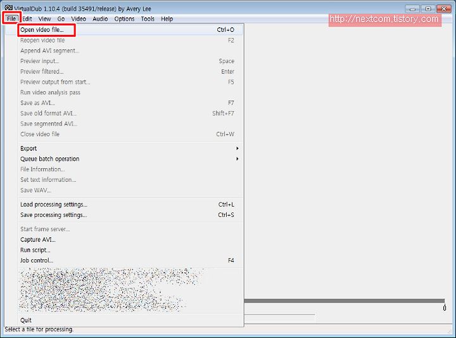The width and height of the screenshot is (456, 338).
Task: Choose Open video file... entry
Action: [x=124, y=30]
